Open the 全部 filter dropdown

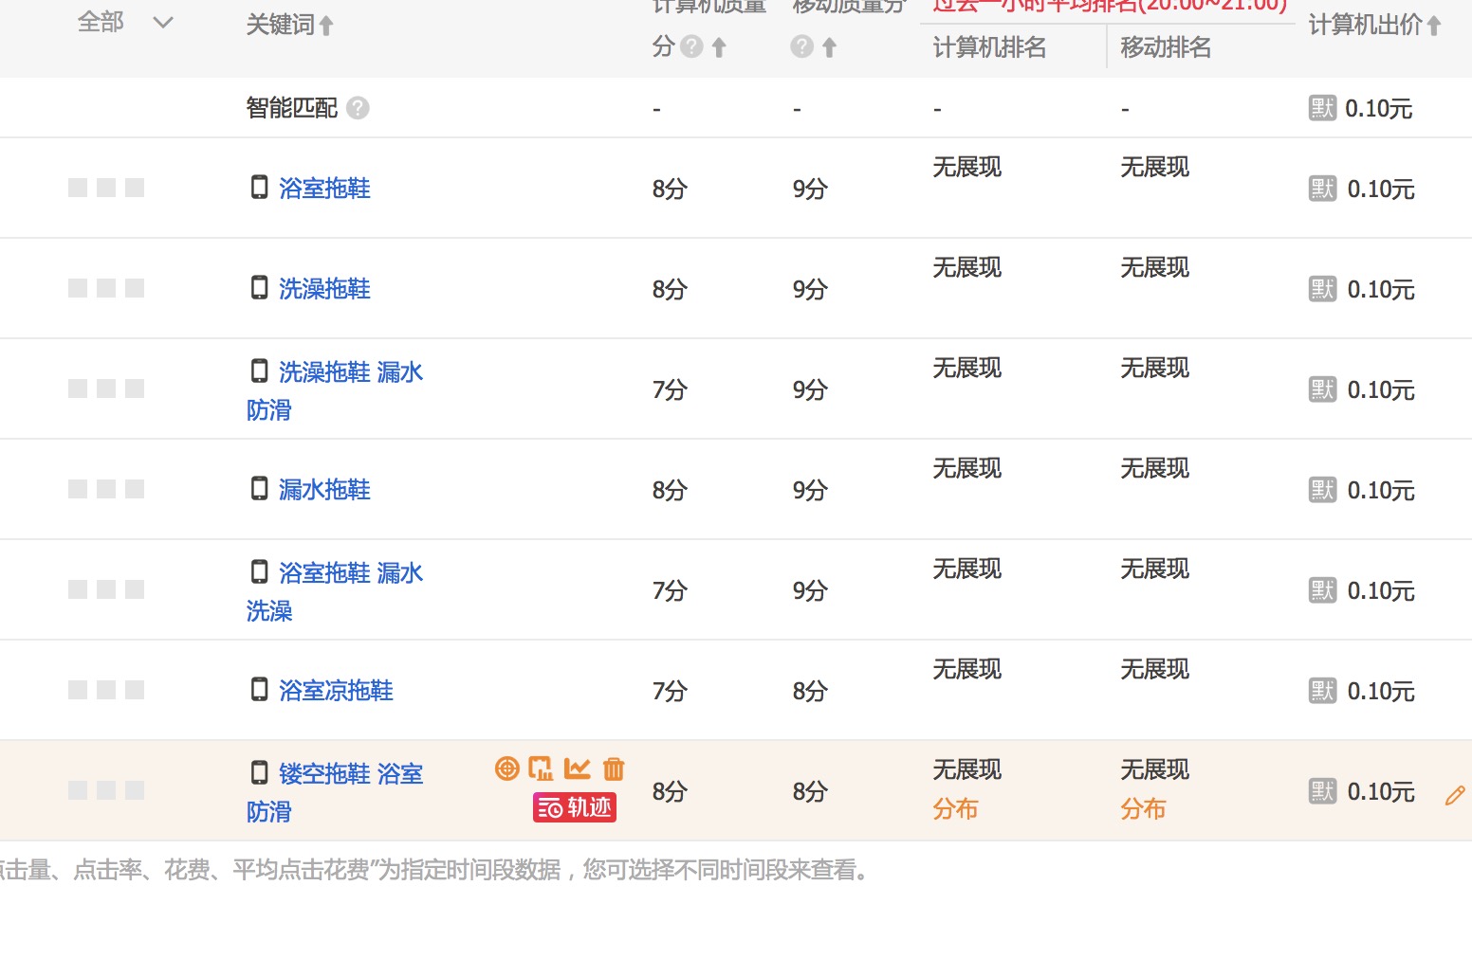pyautogui.click(x=126, y=21)
